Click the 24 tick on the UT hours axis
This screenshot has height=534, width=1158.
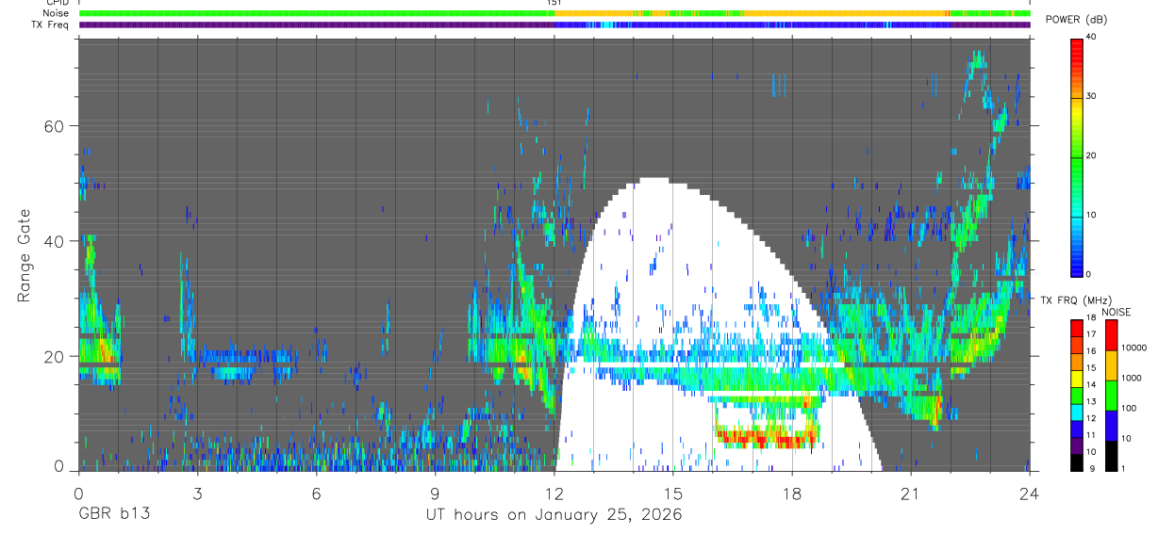pyautogui.click(x=1029, y=494)
